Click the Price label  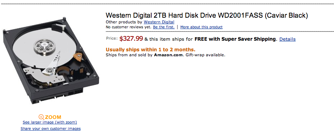(x=112, y=39)
